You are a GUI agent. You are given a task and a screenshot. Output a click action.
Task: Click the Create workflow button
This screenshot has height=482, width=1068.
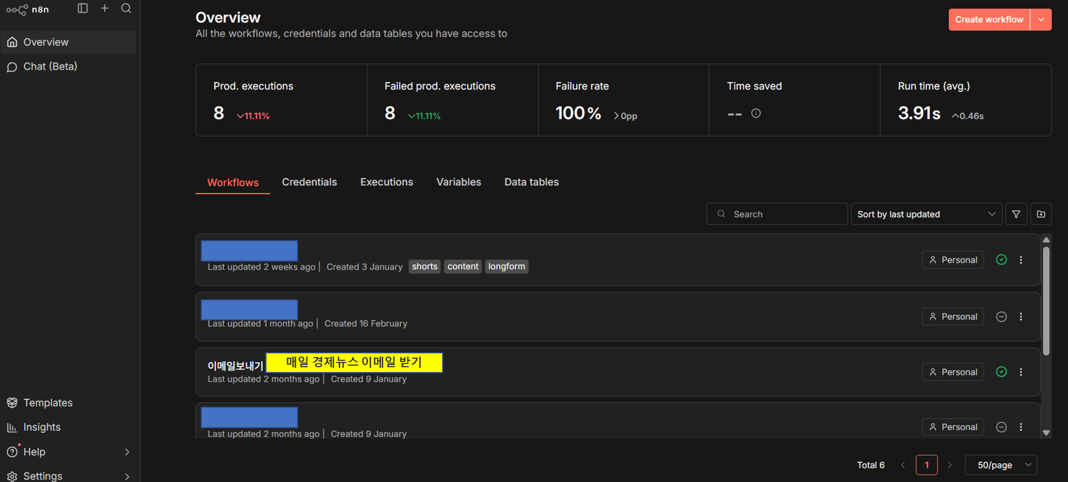tap(988, 19)
